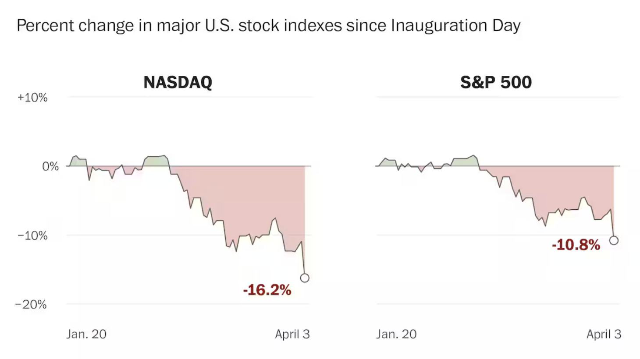Viewport: 640px width, 359px height.
Task: Click the widest green gain area in S&P 500 chart
Action: 465,162
